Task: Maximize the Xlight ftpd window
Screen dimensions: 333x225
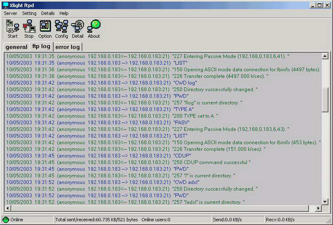Action: [319, 5]
